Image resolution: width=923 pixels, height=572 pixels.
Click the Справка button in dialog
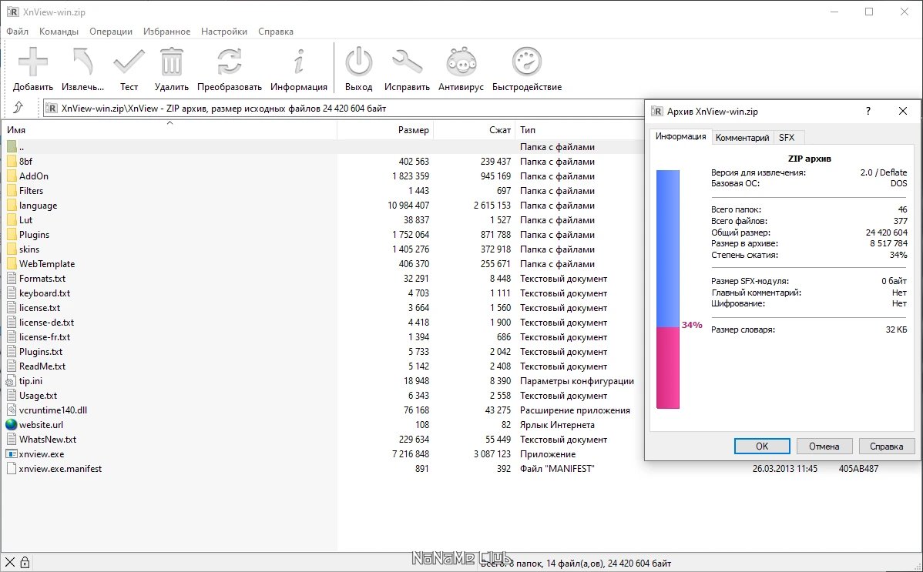point(887,446)
